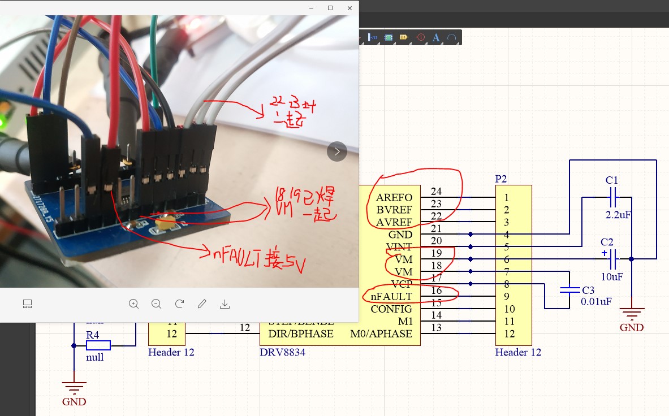Select capacitor C2 symbol in schematic
This screenshot has height=416, width=669.
pyautogui.click(x=613, y=259)
